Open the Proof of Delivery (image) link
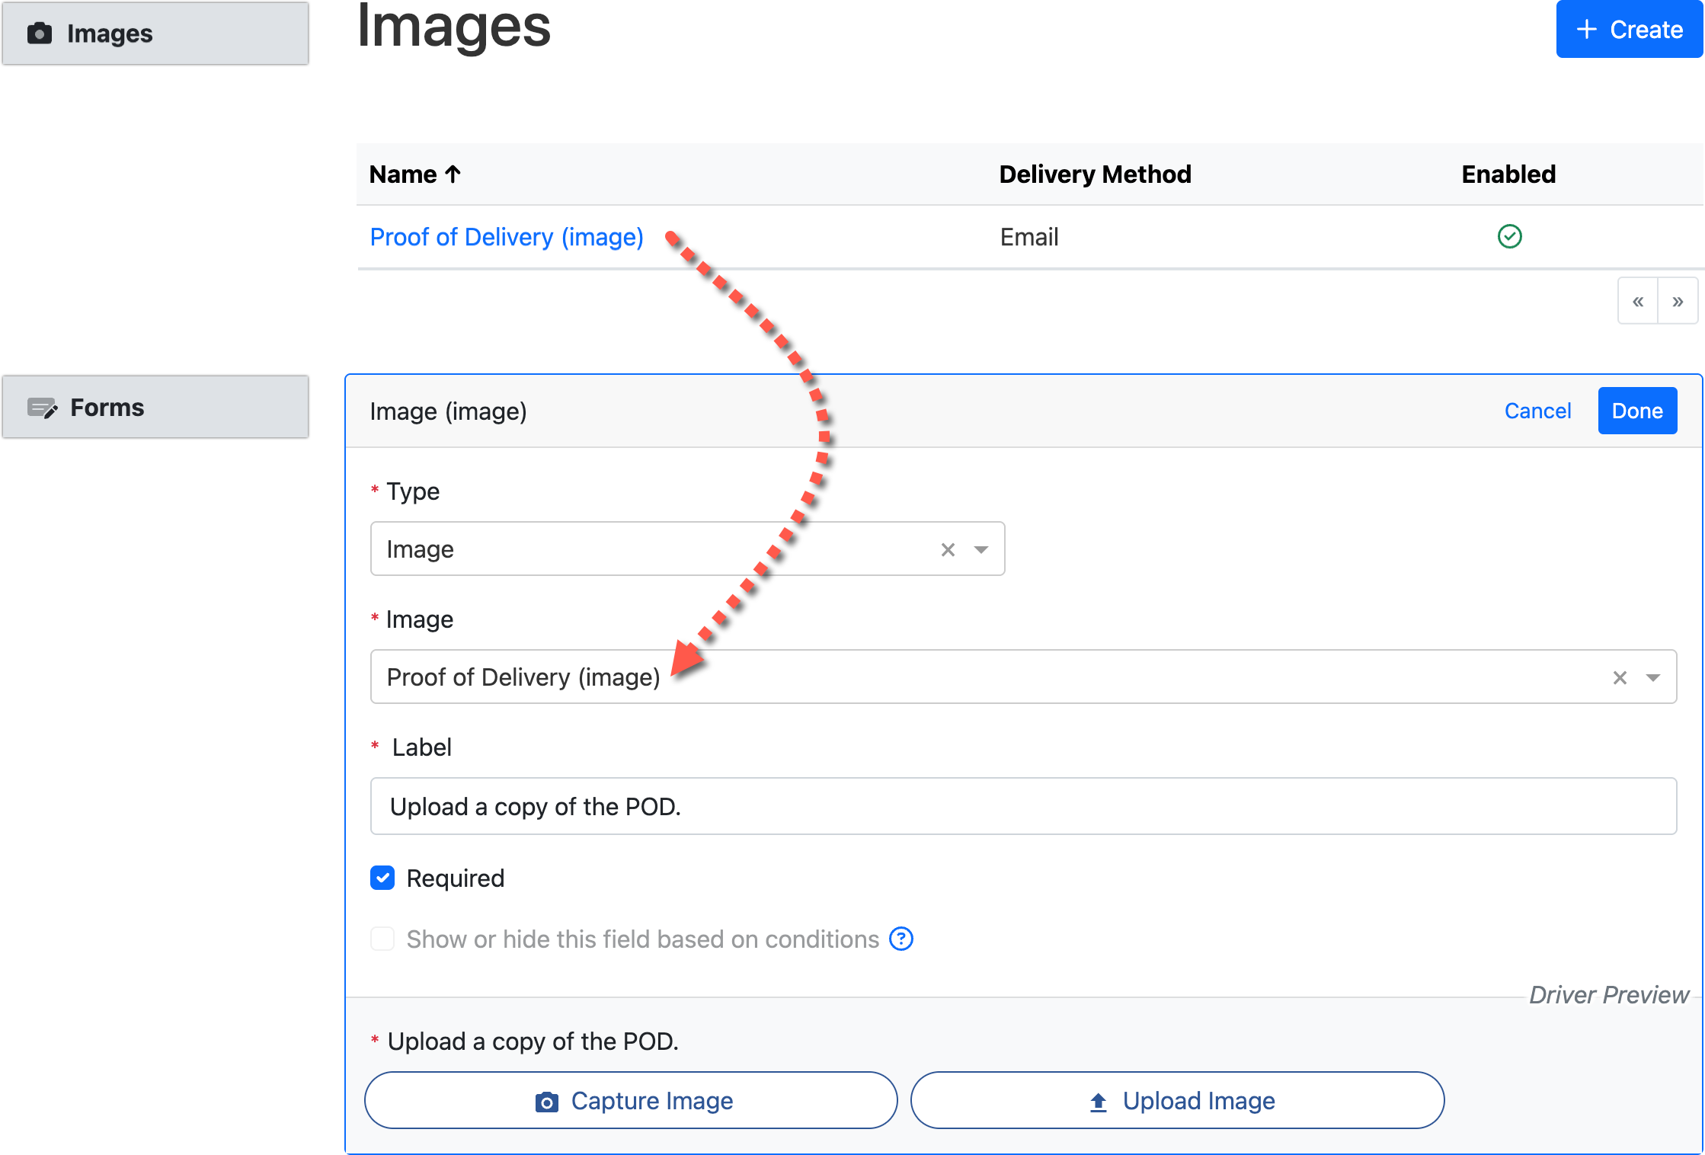This screenshot has width=1705, height=1155. [506, 237]
